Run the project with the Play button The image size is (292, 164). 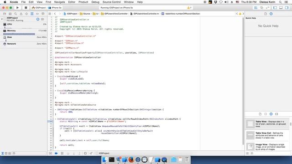coord(17,8)
